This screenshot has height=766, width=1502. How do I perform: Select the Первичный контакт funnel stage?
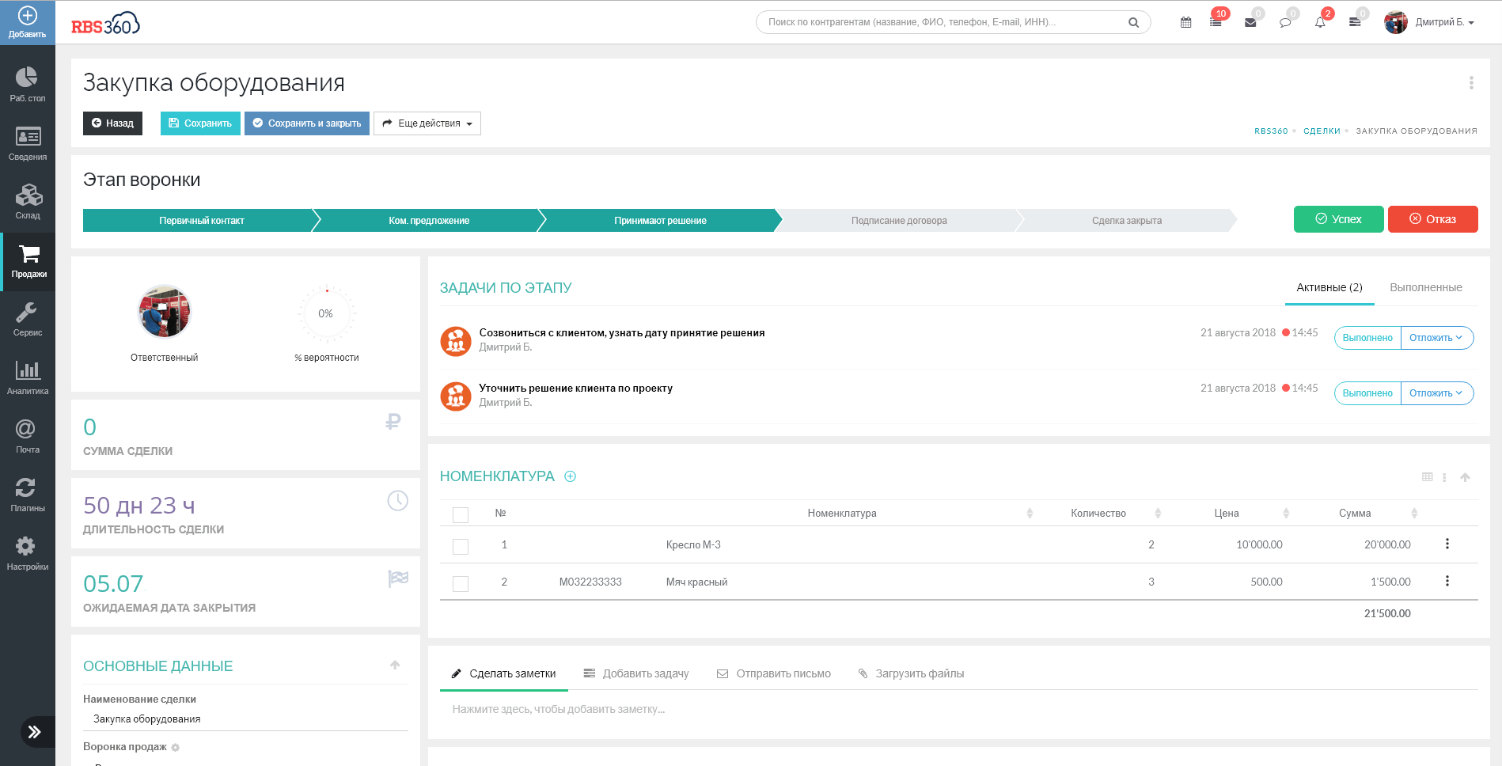tap(201, 221)
